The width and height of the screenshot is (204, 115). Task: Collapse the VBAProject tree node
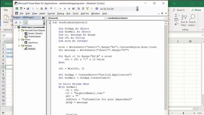16,27
